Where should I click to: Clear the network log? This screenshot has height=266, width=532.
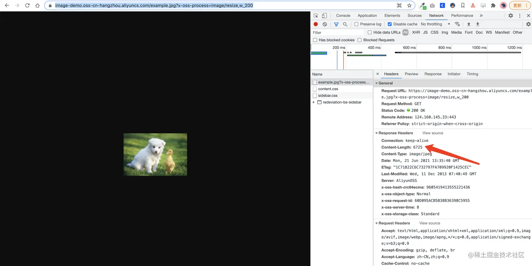[x=325, y=24]
